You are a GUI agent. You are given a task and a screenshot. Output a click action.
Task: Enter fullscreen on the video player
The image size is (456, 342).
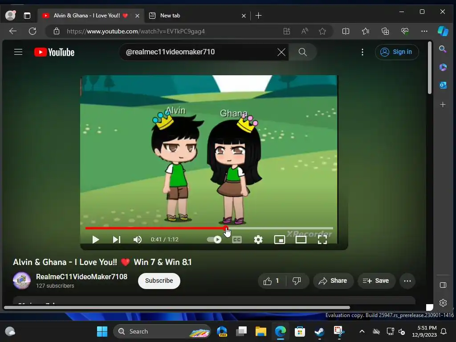pyautogui.click(x=322, y=240)
